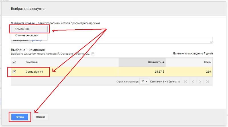This screenshot has width=228, height=127.
Task: Jump to last page of campaigns
Action: [x=207, y=81]
